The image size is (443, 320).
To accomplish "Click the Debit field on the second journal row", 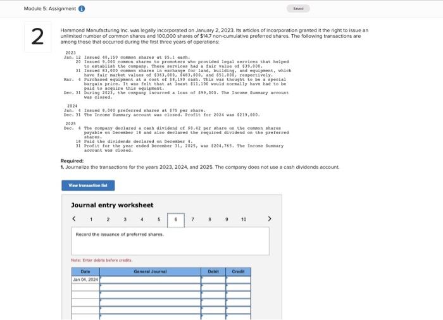I will 213,287.
